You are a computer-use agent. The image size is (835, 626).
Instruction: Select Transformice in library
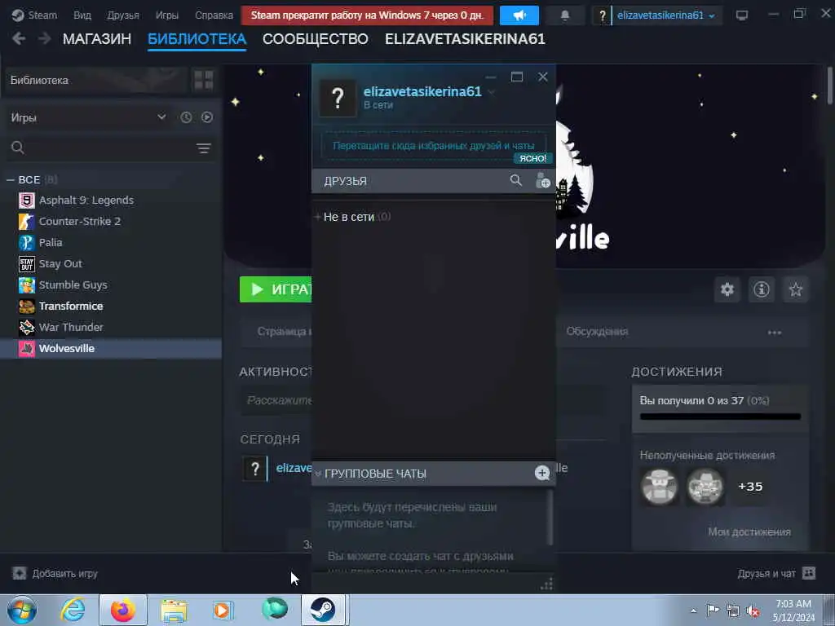pos(70,306)
